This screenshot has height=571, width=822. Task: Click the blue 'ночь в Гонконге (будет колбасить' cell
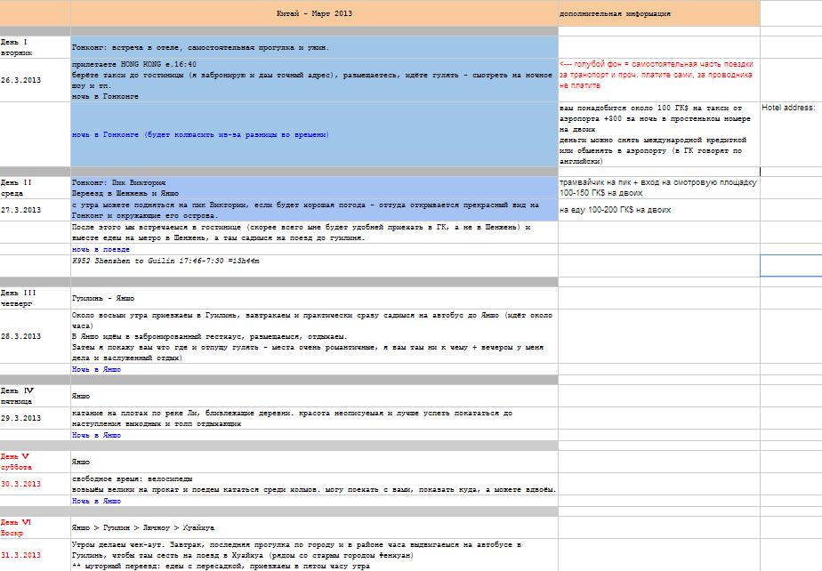tap(314, 134)
